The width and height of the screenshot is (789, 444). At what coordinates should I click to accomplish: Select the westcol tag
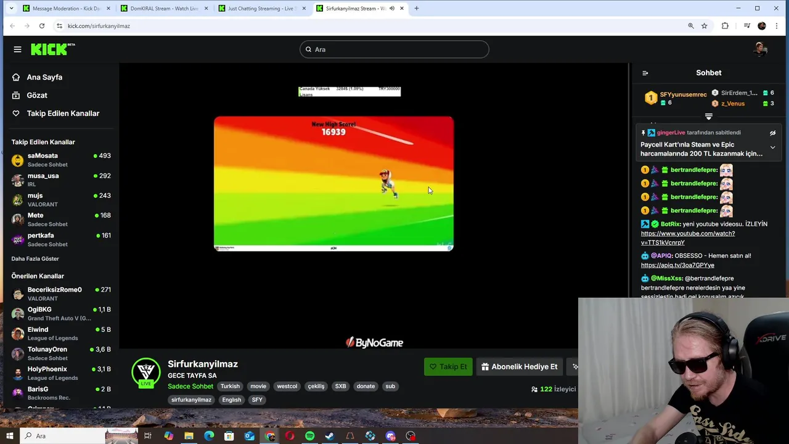coord(287,386)
